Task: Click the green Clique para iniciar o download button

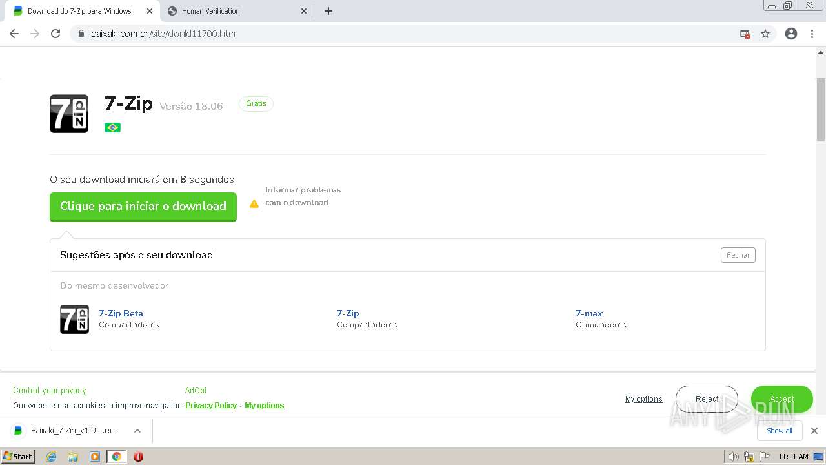Action: tap(143, 207)
